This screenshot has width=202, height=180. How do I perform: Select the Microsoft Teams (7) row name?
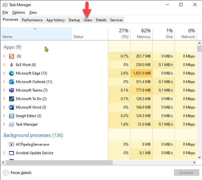pyautogui.click(x=32, y=90)
